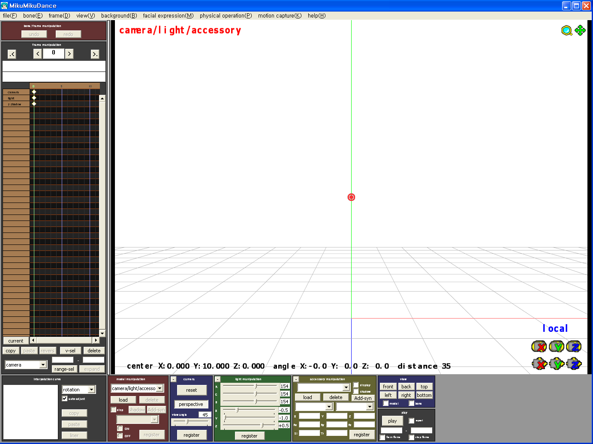
Task: Click the Z-axis move icon
Action: click(x=574, y=364)
